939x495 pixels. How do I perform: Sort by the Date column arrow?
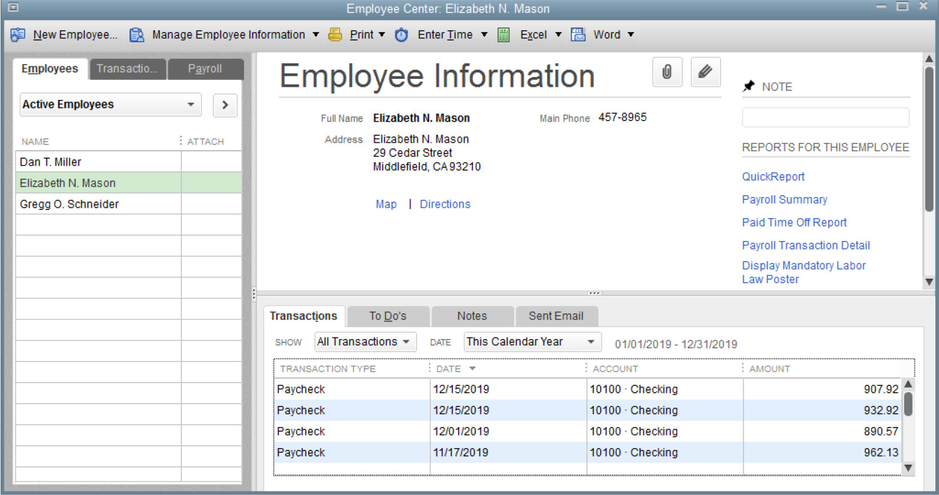(472, 369)
